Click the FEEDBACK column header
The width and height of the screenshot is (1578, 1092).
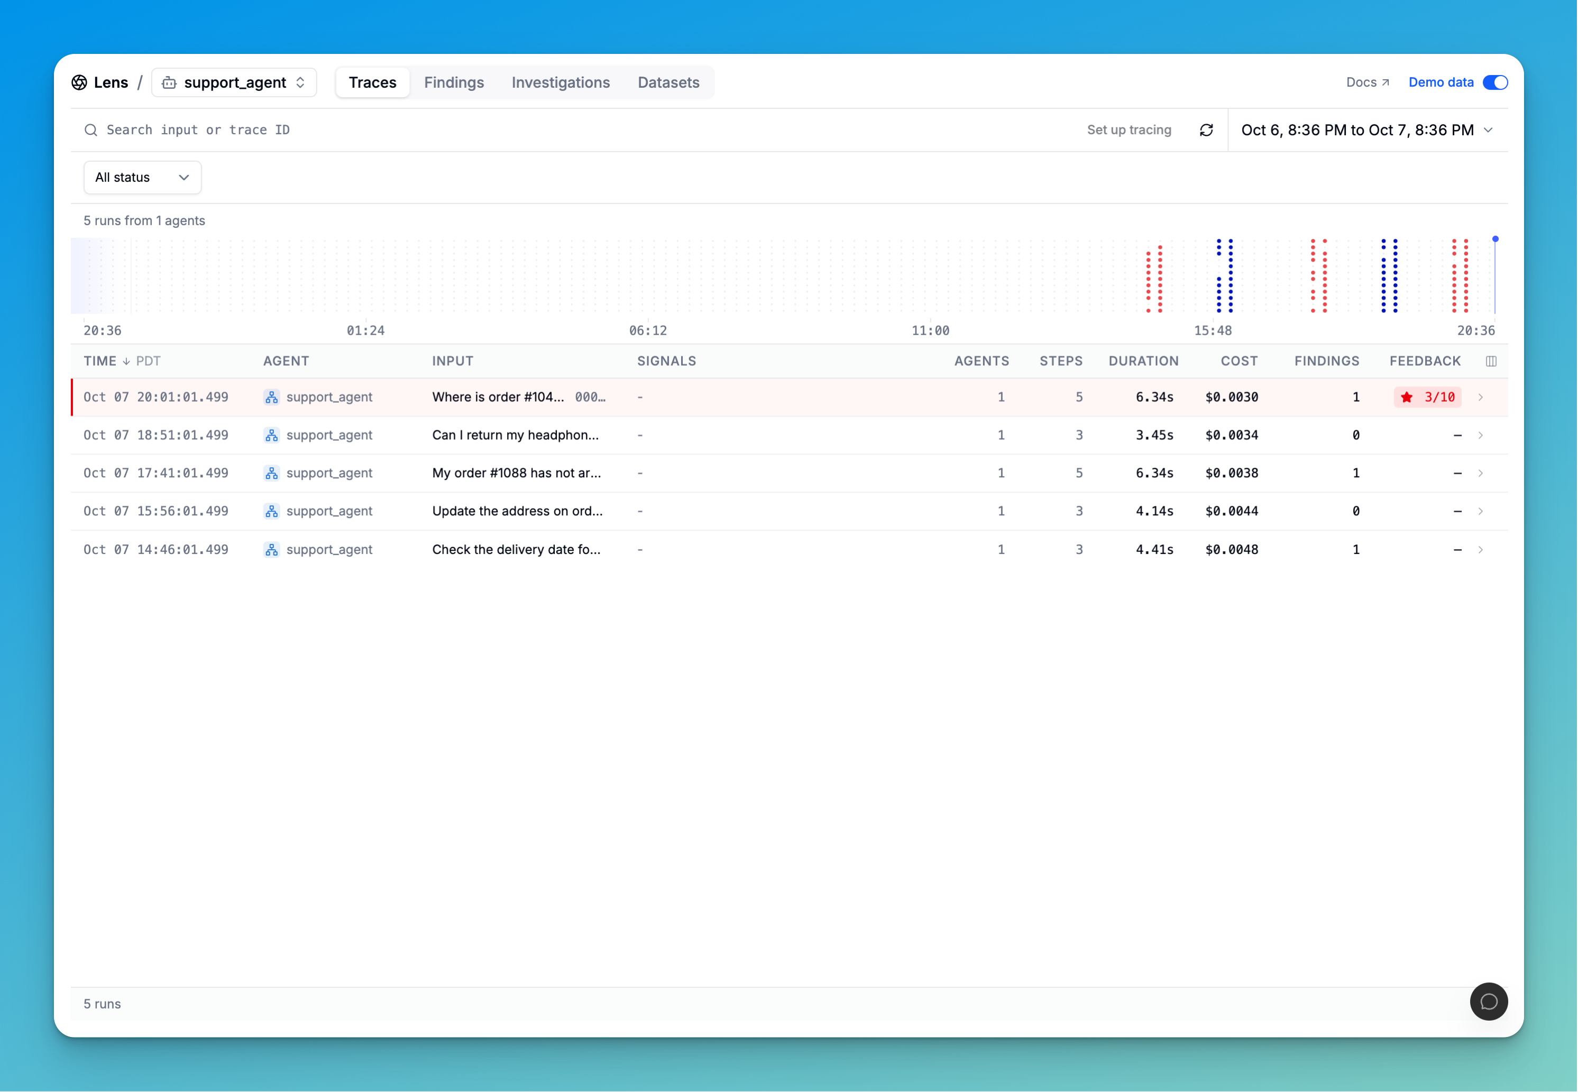coord(1425,361)
